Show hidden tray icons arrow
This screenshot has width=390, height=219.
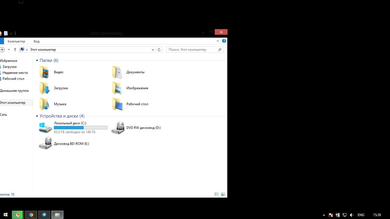click(x=324, y=215)
